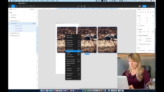Click the Resize to fit icon
Image resolution: width=164 pixels, height=92 pixels.
pos(153,16)
